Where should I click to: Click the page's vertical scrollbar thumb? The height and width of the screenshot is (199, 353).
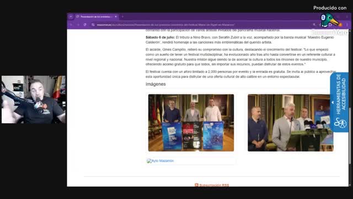point(350,135)
